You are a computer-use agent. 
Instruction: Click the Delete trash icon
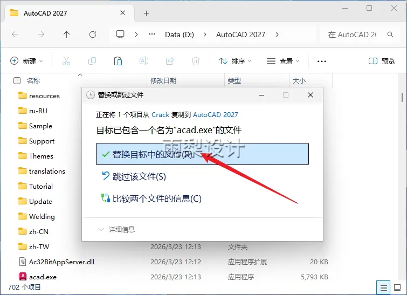click(x=196, y=61)
